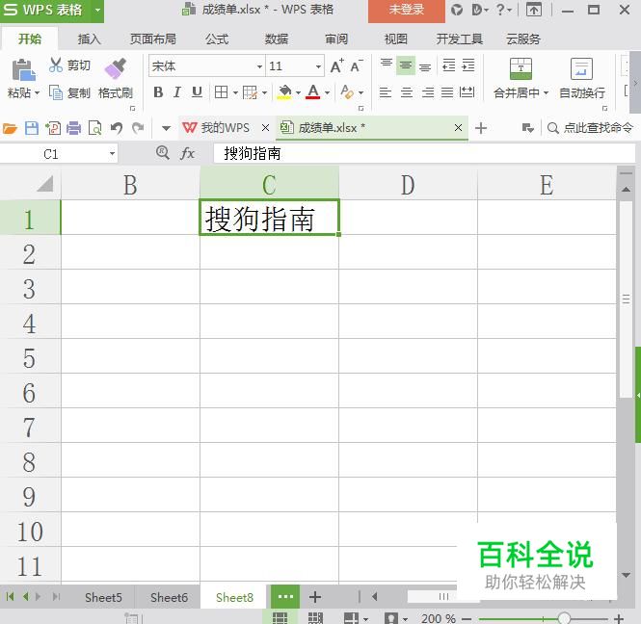
Task: Expand fill color dropdown arrow
Action: tap(298, 93)
